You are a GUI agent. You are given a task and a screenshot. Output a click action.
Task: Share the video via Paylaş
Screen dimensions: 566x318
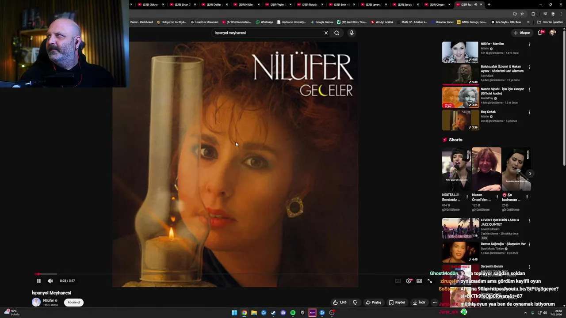pos(373,303)
